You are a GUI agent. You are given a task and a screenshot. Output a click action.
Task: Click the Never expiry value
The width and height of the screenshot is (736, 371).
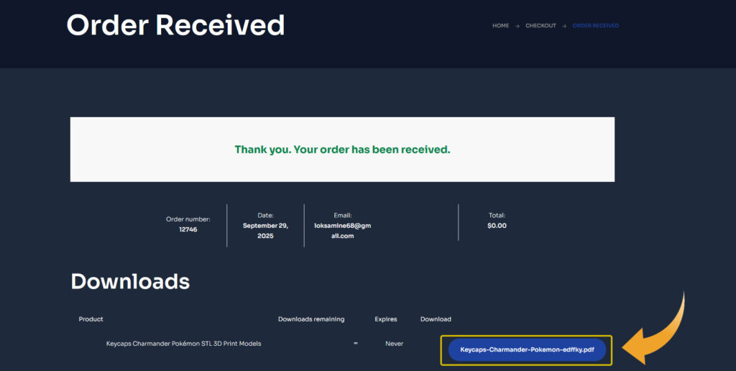coord(394,344)
